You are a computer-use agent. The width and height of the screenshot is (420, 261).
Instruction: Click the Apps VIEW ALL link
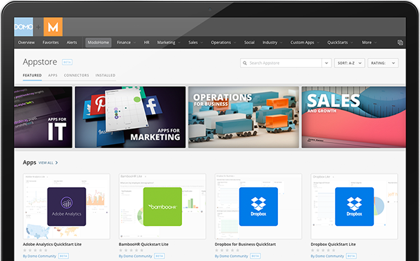point(48,163)
